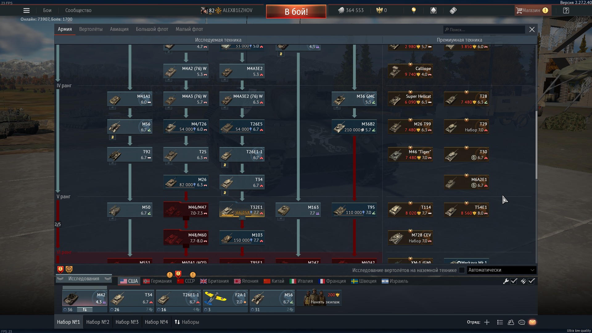Open the Бои menu
The height and width of the screenshot is (333, 592).
coord(47,10)
